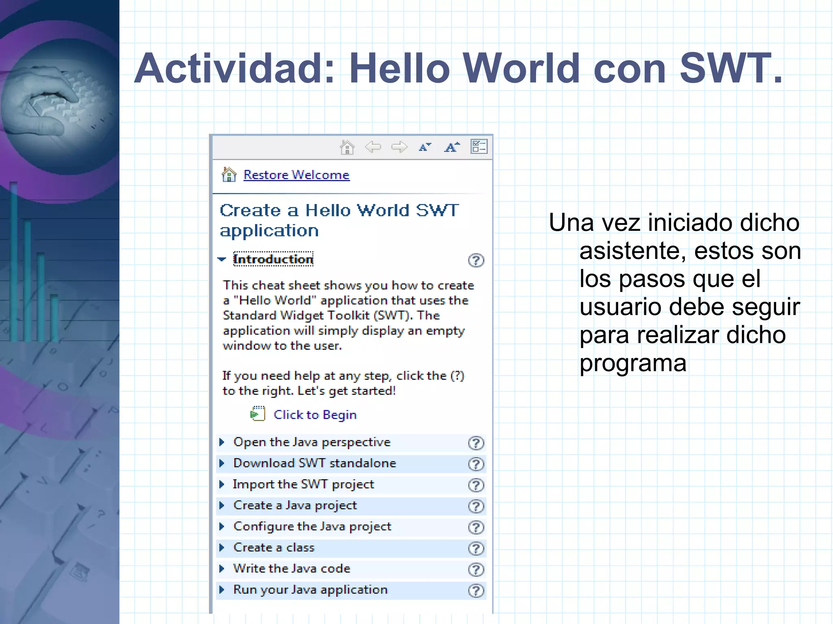Expand Write the Java code step
The image size is (833, 624).
click(x=222, y=569)
